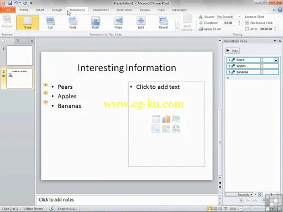Screen dimensions: 283x212
Task: Click the Insert SmartArt placeholder icon
Action: pyautogui.click(x=176, y=119)
